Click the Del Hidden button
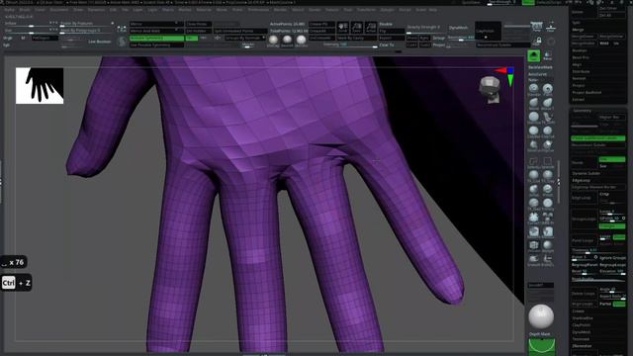Screen dimensions: 633x356 pos(198,31)
